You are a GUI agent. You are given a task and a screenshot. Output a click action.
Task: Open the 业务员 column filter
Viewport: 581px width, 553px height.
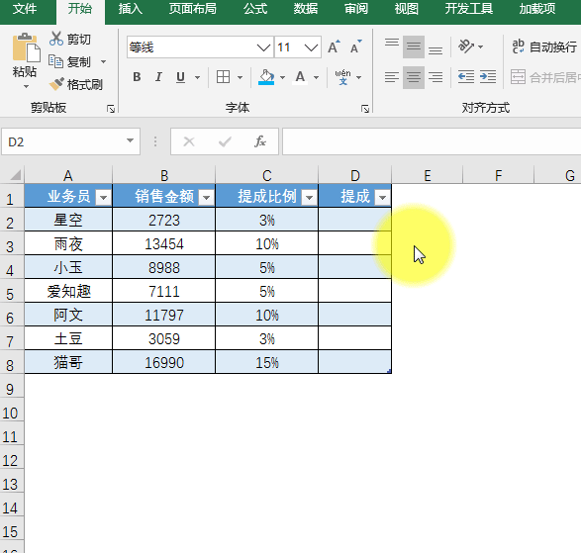click(103, 198)
